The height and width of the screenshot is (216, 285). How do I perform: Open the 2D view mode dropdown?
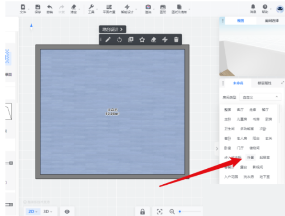pos(33,211)
